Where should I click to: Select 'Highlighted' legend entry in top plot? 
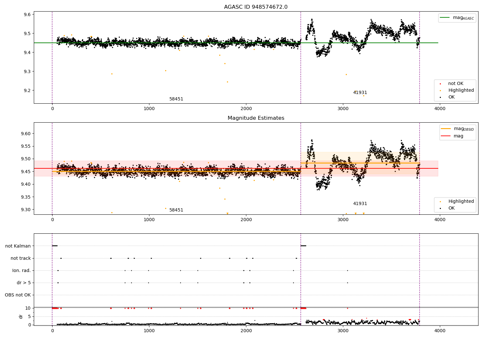(x=461, y=90)
